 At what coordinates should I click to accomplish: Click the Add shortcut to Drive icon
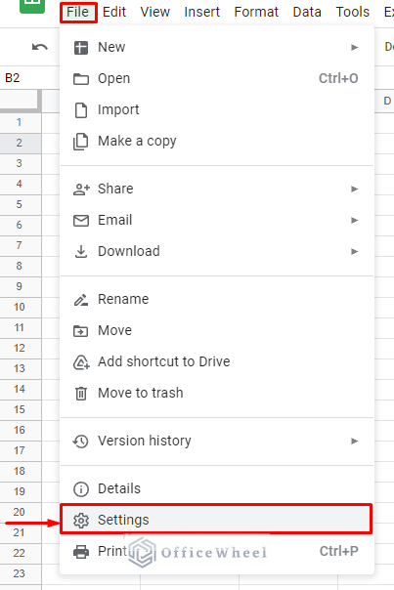[x=81, y=362]
